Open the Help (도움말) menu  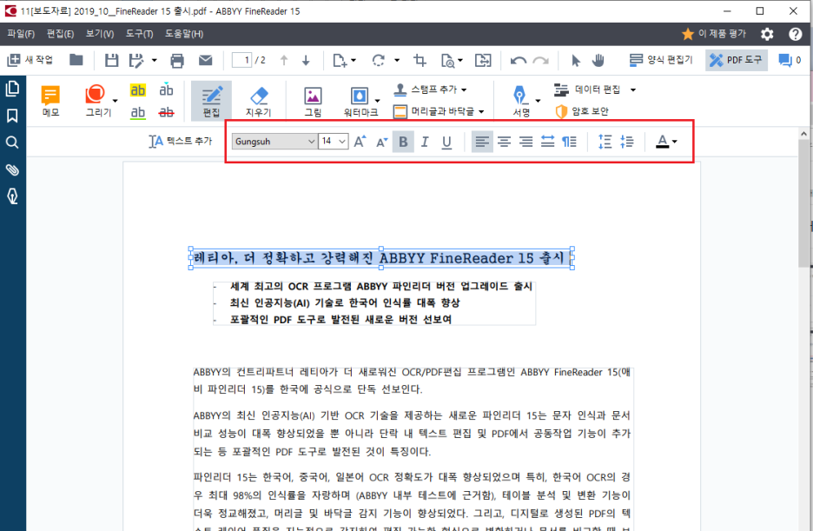coord(184,34)
